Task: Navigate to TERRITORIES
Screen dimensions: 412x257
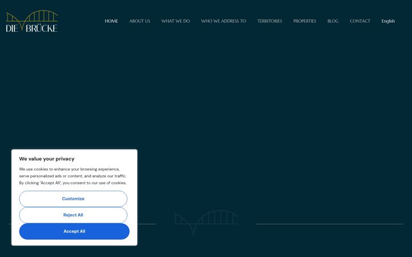Action: 270,21
